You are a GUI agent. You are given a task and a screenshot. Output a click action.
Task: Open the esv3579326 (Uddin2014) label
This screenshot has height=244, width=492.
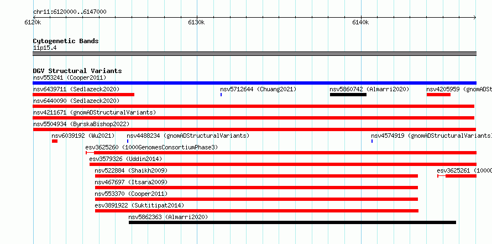tap(125, 159)
